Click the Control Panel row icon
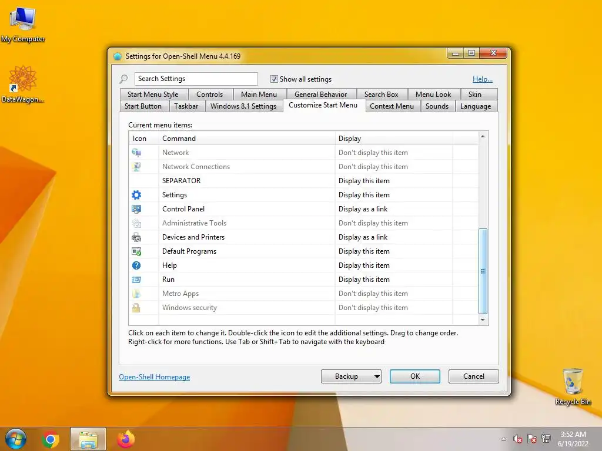602x451 pixels. coord(136,209)
